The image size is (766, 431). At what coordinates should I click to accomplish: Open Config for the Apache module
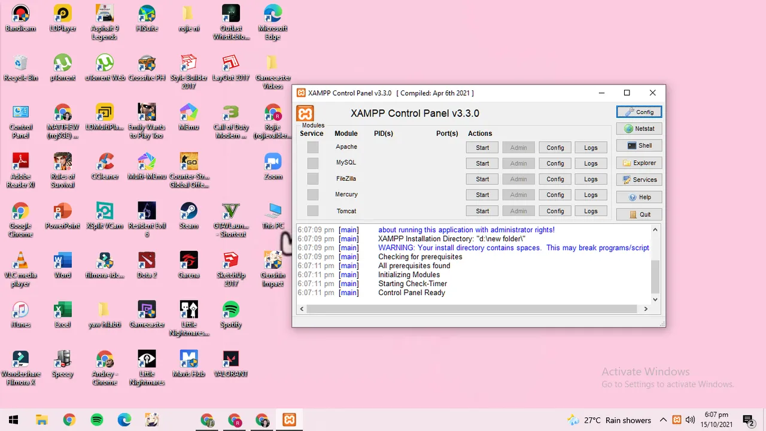(555, 147)
